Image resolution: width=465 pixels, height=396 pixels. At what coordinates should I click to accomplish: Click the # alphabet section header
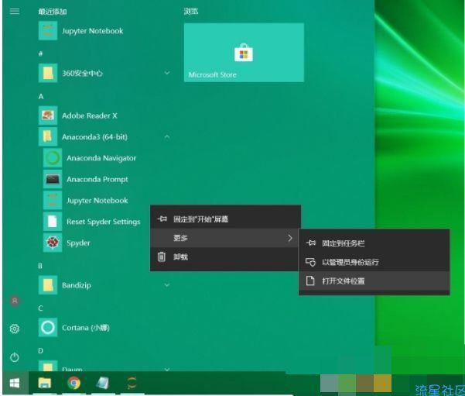tap(41, 53)
